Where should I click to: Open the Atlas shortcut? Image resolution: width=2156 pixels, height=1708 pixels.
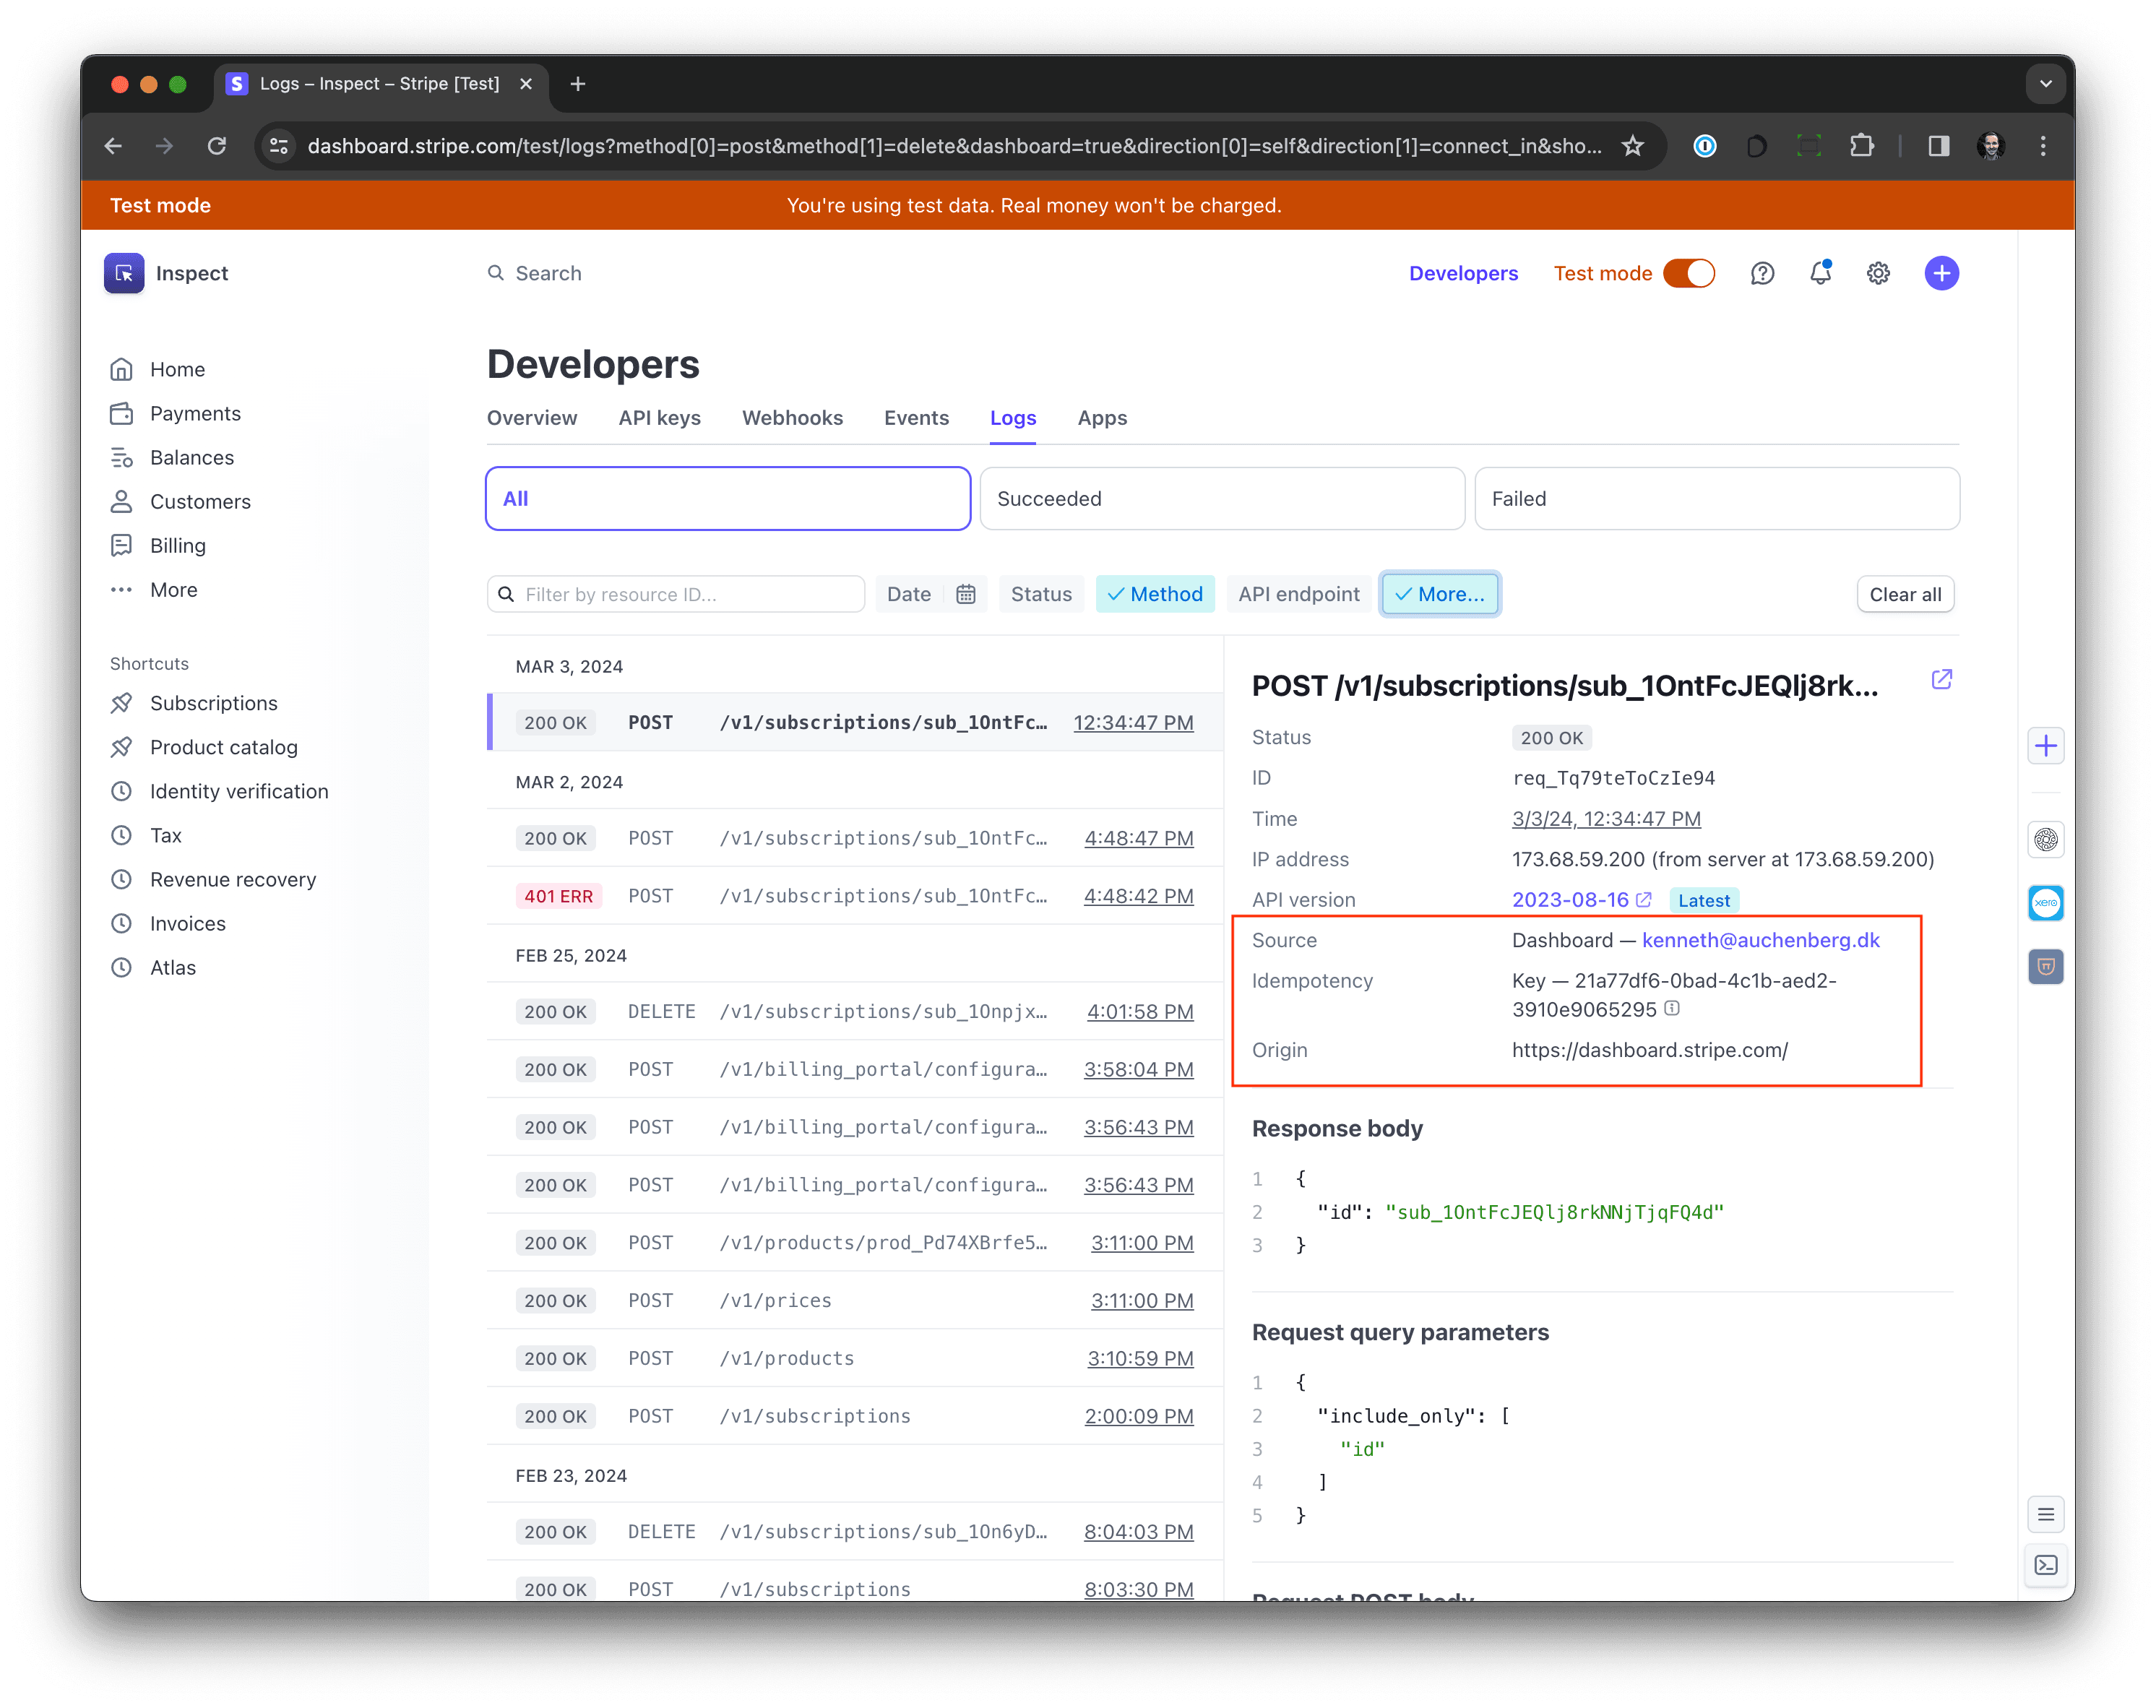[x=172, y=967]
